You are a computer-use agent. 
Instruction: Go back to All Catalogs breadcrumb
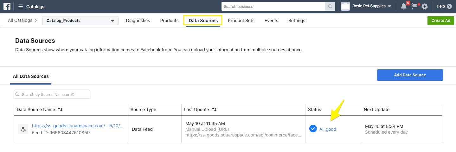[x=20, y=20]
